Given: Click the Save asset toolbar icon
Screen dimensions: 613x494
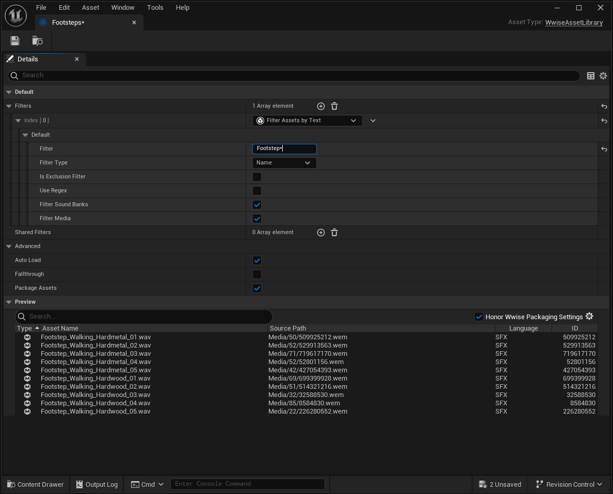Looking at the screenshot, I should tap(15, 41).
